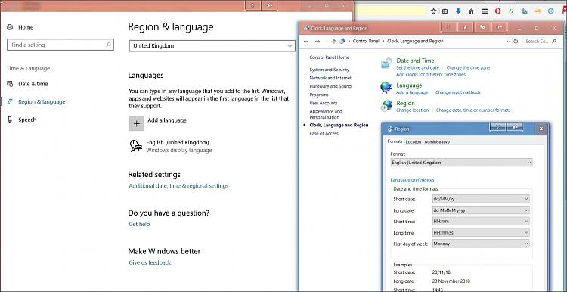Open Control Panel Home link
This screenshot has width=567, height=292.
(330, 57)
